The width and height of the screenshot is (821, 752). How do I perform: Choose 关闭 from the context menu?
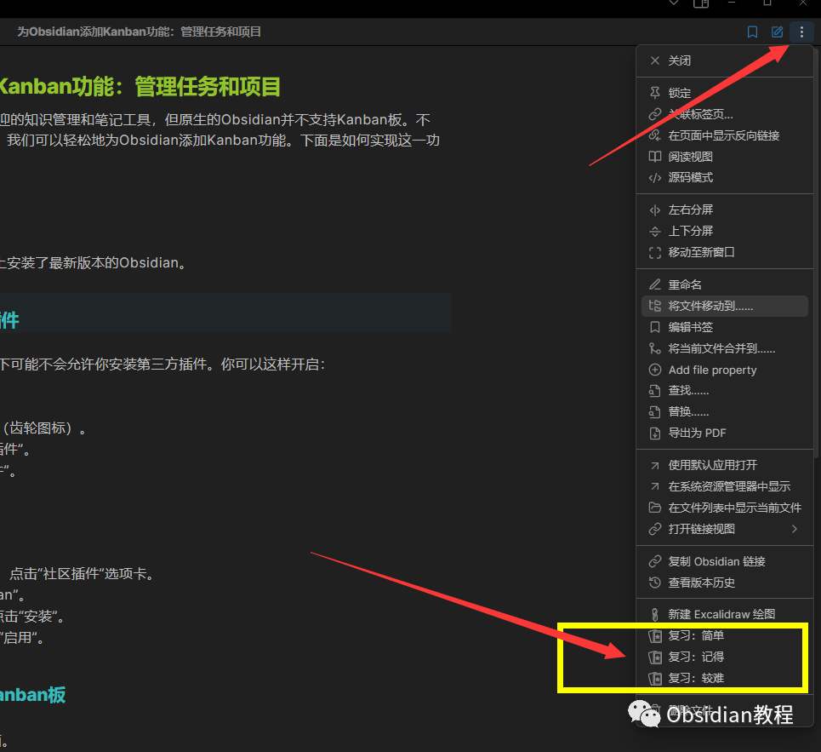coord(725,60)
